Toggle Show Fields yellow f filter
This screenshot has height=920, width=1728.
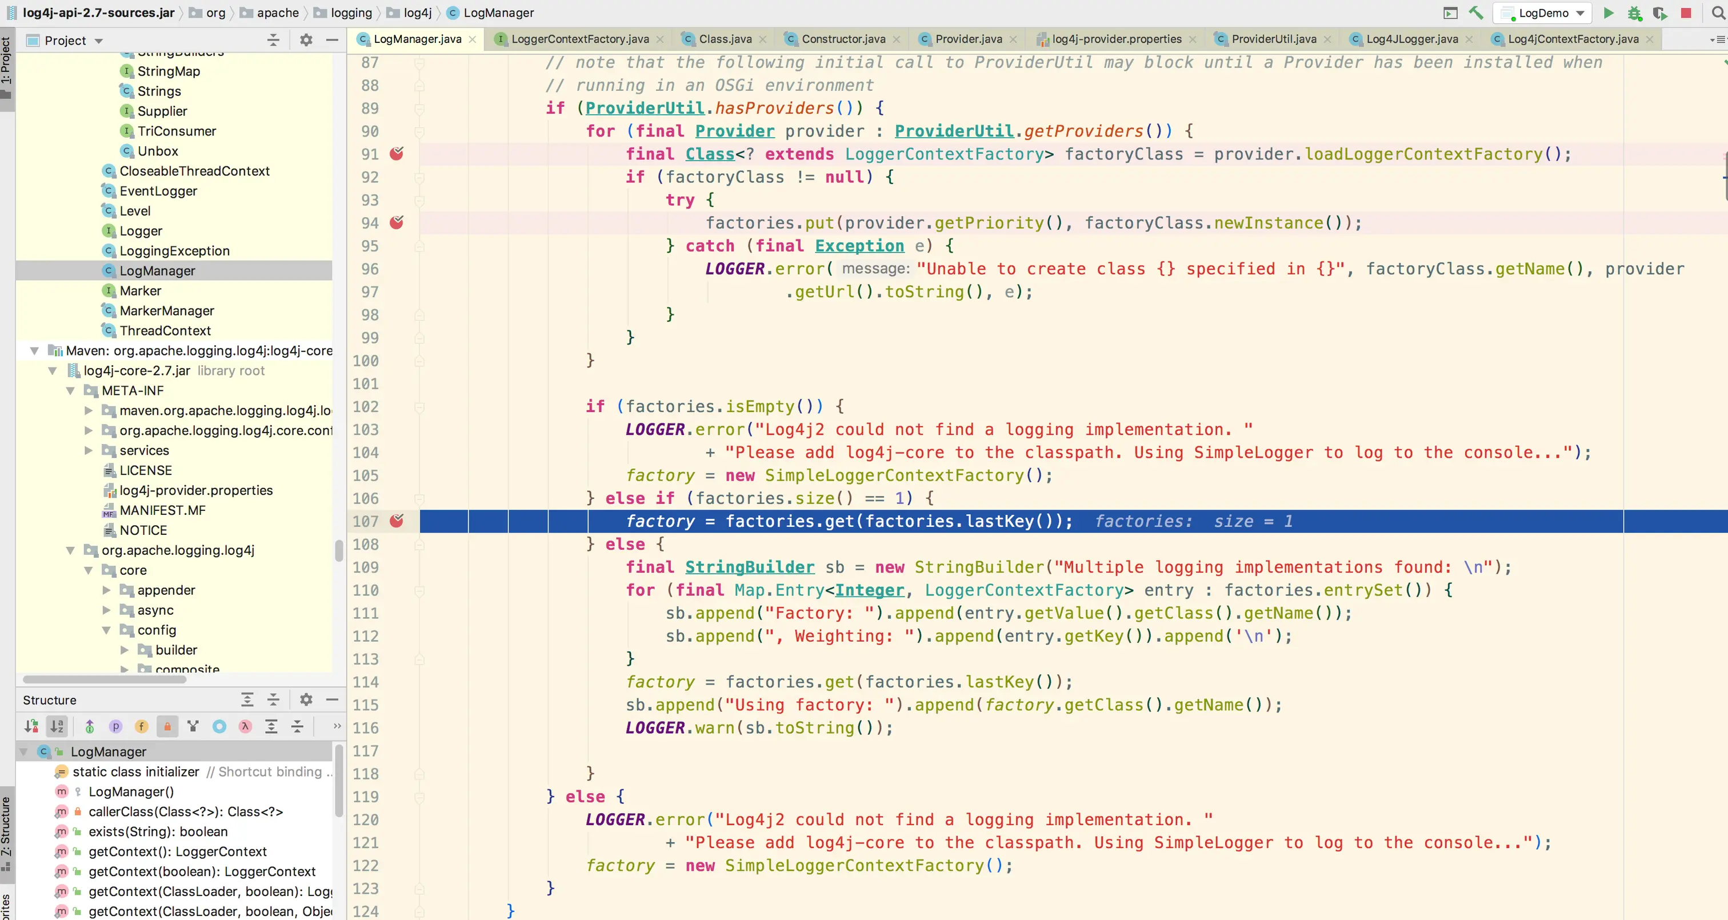point(142,726)
